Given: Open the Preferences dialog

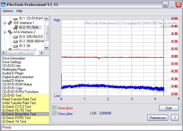Looking at the screenshot, I should pos(158,118).
